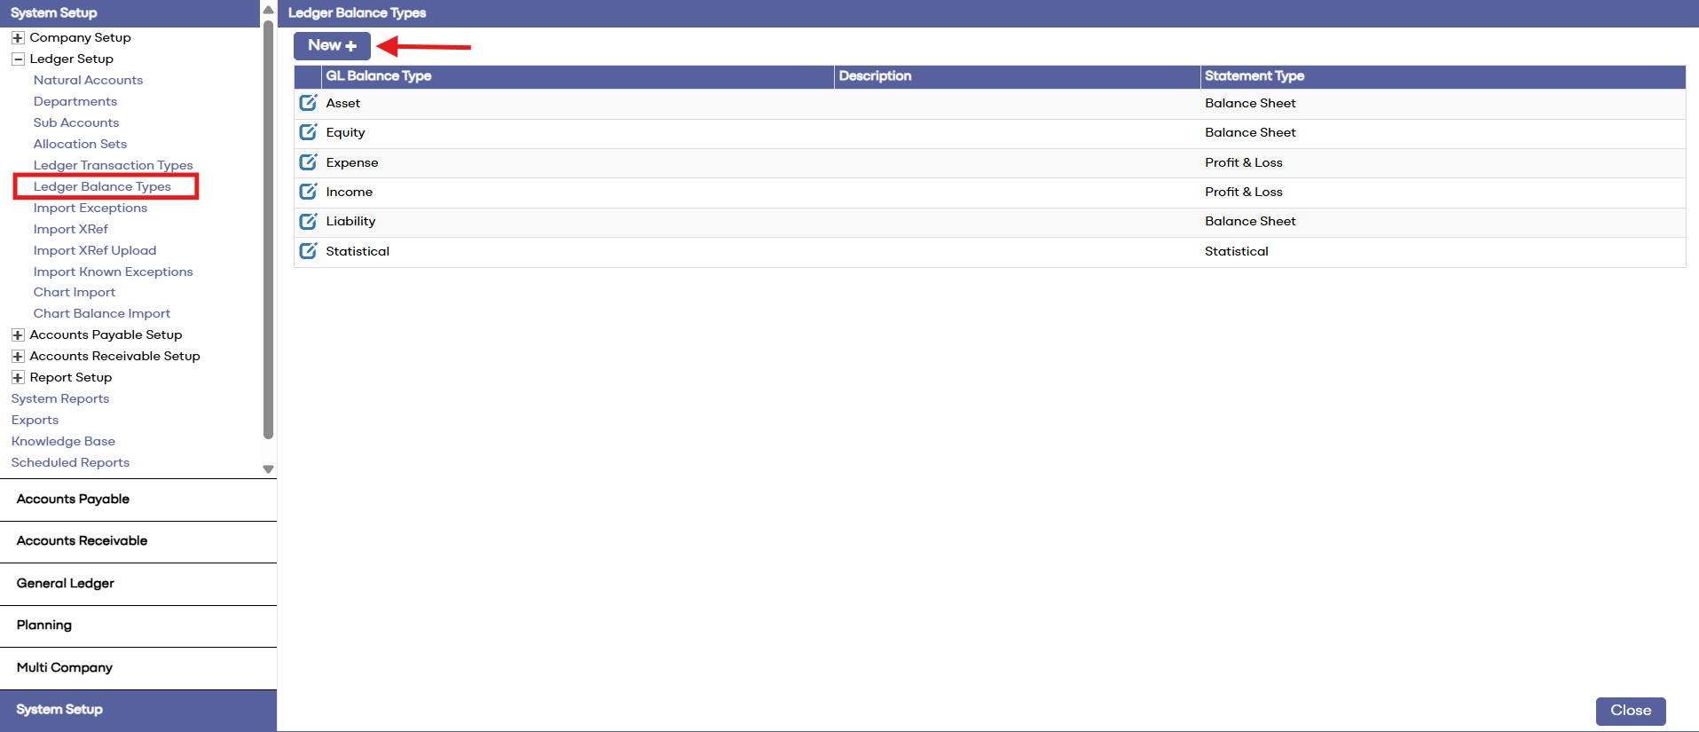Open Chart Balance Import

point(102,313)
